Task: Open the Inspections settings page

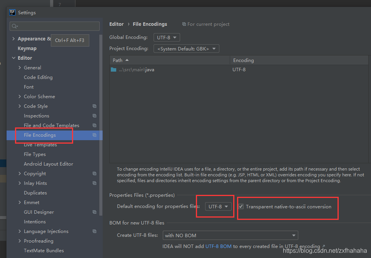Action: click(37, 116)
